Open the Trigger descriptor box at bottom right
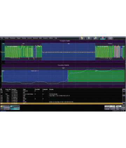The image size is (126, 148). click(120, 108)
